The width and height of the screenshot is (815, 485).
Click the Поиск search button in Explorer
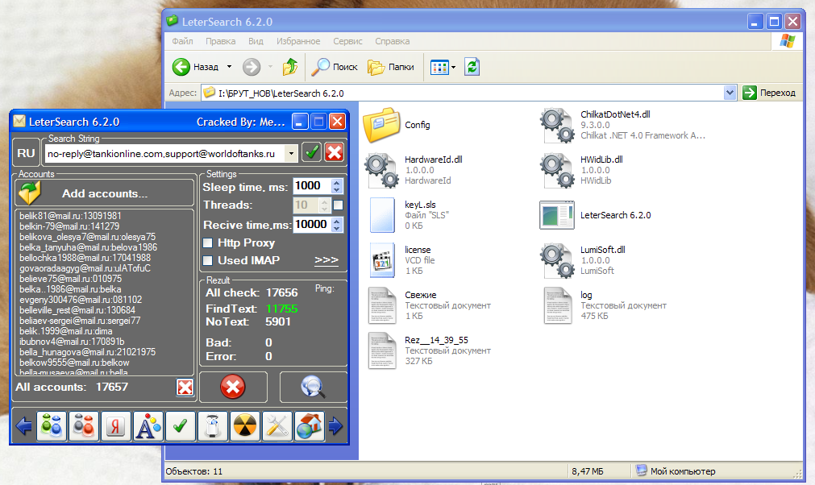[335, 67]
